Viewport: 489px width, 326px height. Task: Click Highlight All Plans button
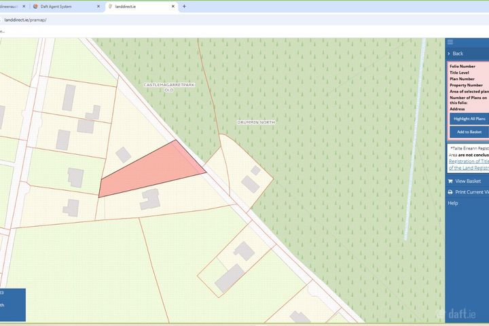coord(469,119)
